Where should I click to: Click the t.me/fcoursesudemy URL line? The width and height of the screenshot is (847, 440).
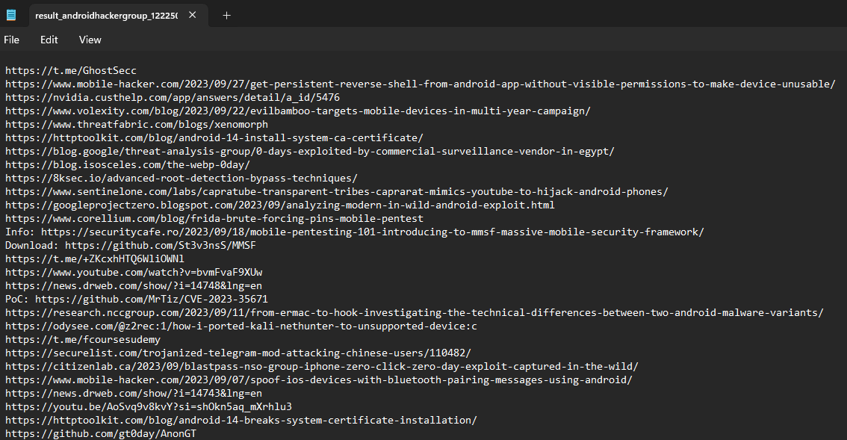tap(83, 340)
